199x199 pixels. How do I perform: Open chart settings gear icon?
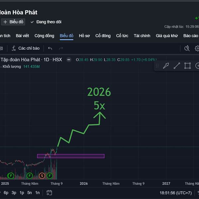[197, 48]
